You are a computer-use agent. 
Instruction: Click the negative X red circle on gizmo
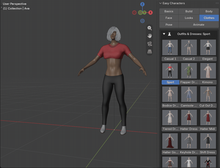tap(134, 13)
